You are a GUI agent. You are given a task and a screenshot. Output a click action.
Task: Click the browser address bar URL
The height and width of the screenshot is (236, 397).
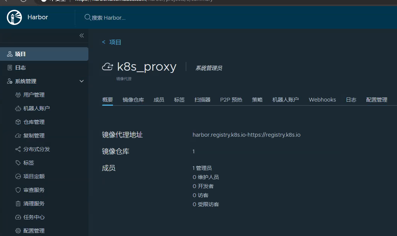(x=144, y=1)
